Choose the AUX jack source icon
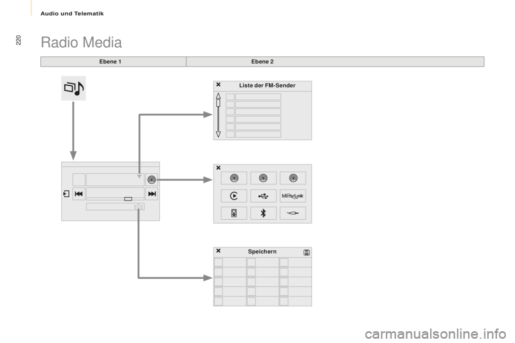The height and width of the screenshot is (343, 515). click(x=293, y=213)
